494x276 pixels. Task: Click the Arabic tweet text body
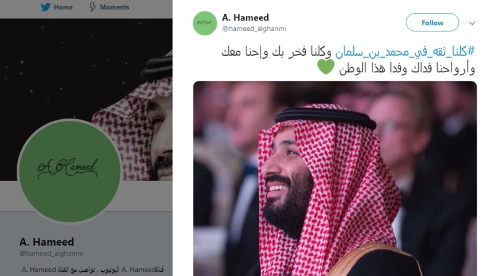(348, 60)
